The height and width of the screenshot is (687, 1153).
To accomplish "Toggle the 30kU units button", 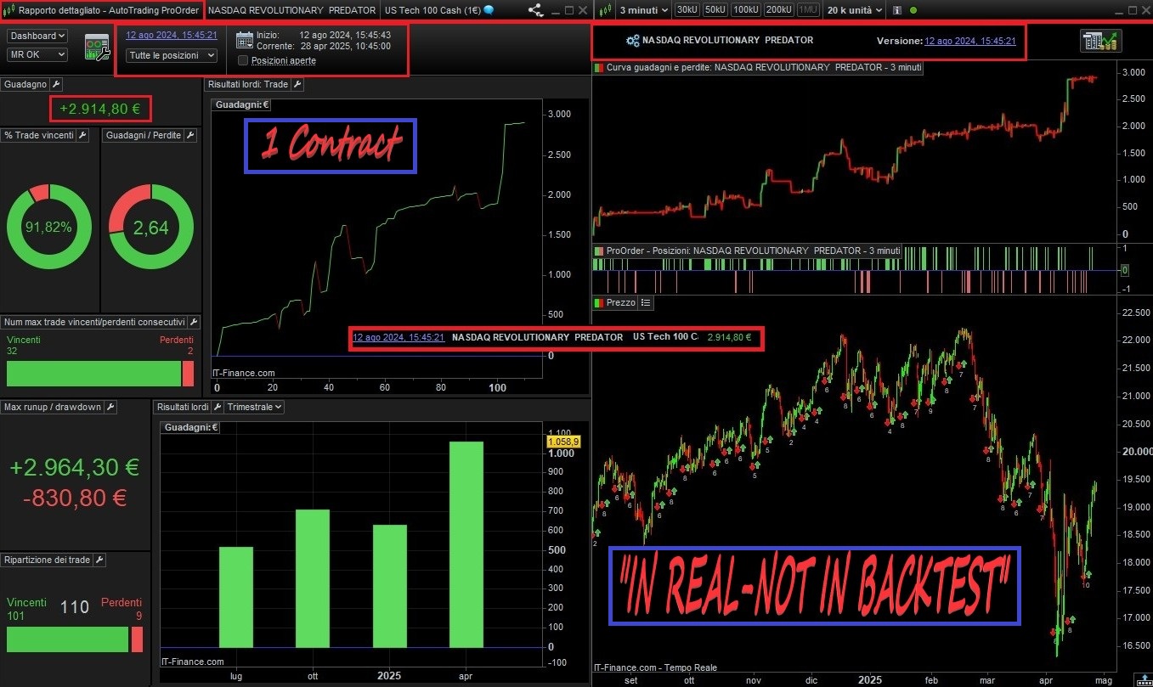I will (687, 10).
